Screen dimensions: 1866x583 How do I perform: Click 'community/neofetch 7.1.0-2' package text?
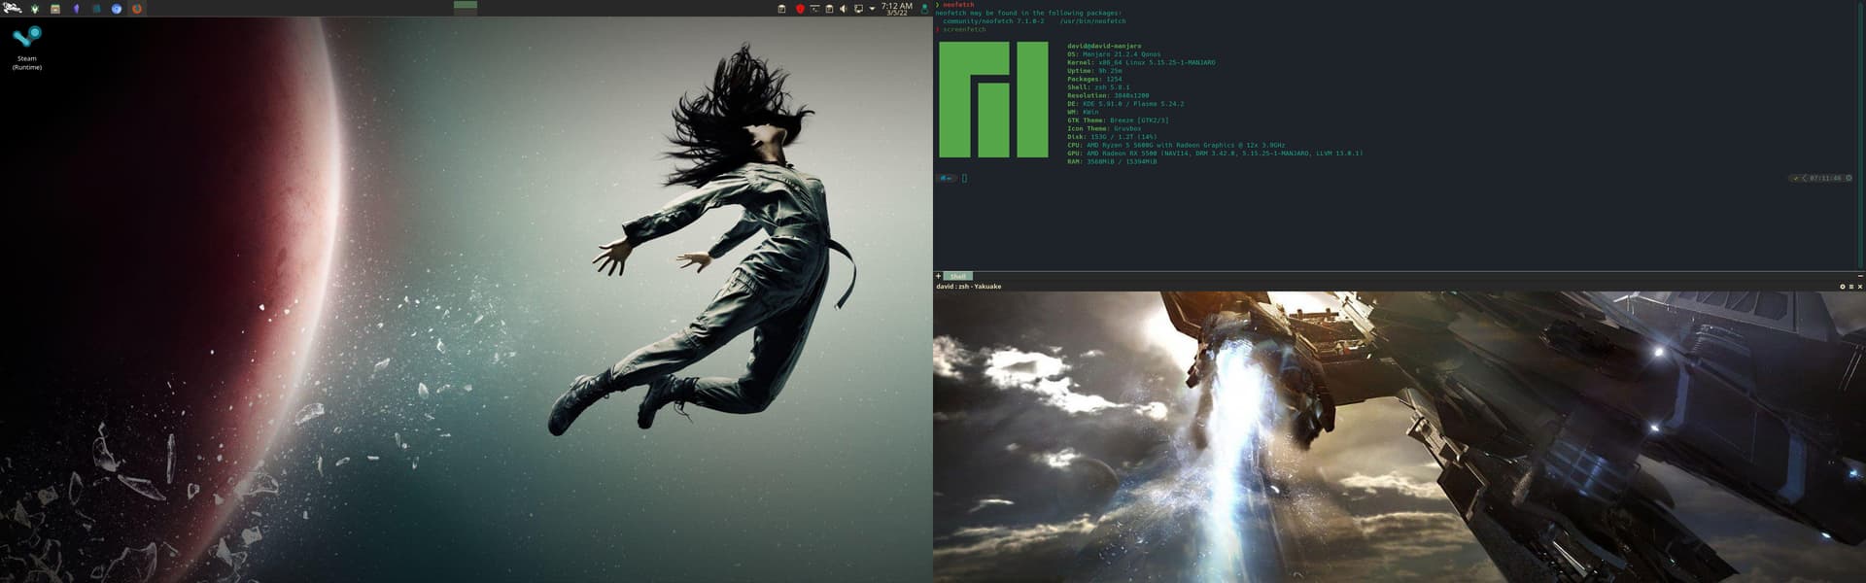click(993, 21)
